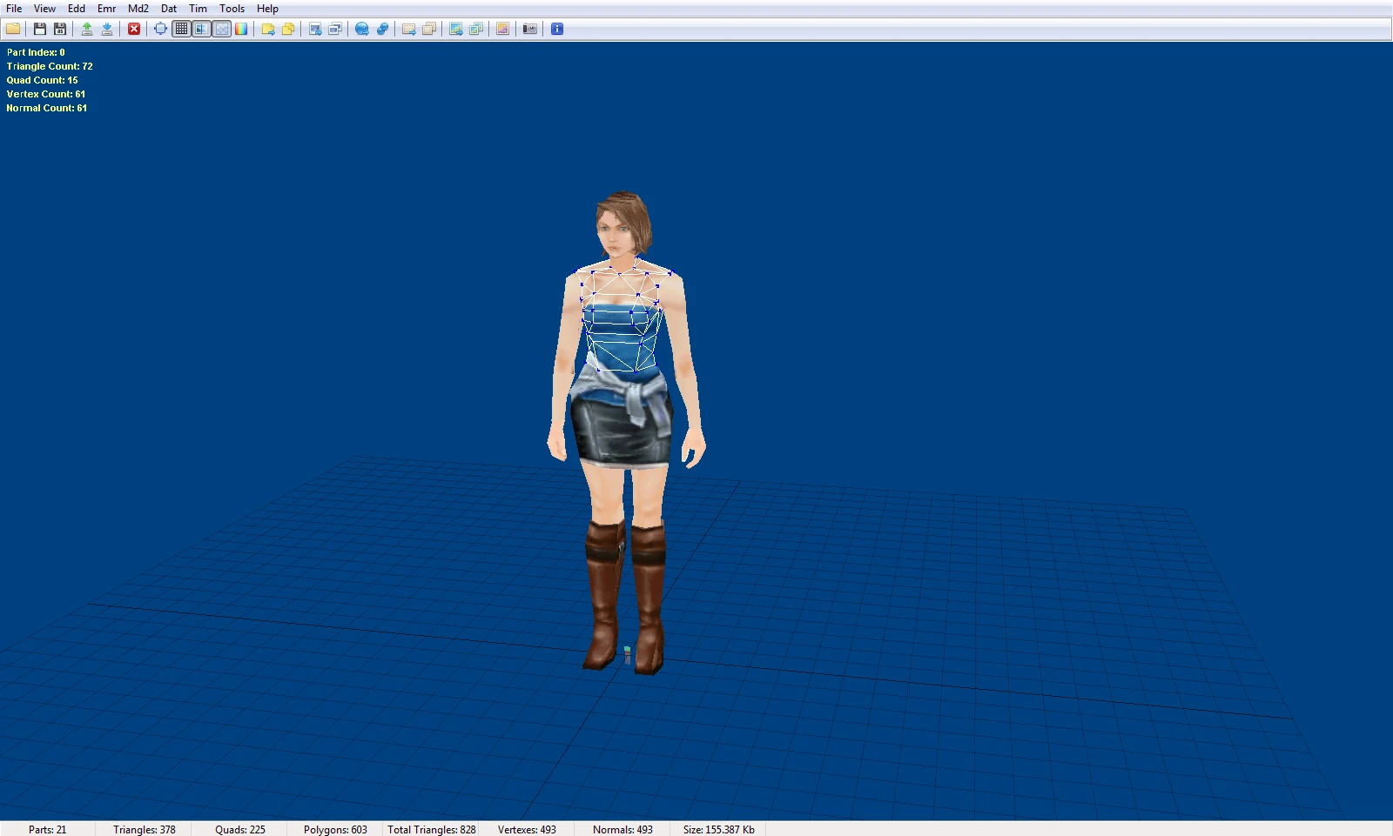This screenshot has height=836, width=1393.
Task: Click the green up-arrow export icon
Action: [87, 29]
